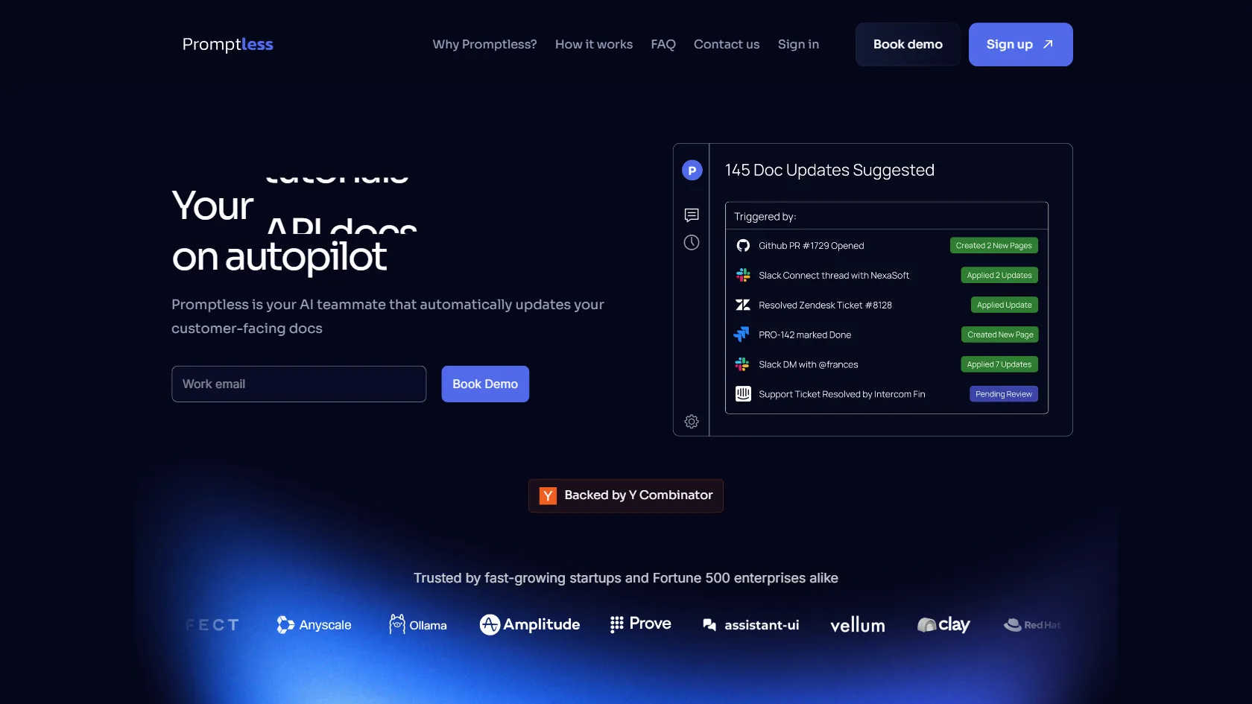Open the settings gear in the card sidebar

tap(691, 421)
